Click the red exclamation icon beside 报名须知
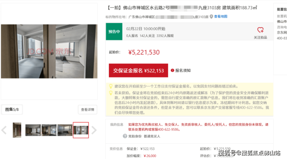The width and height of the screenshot is (287, 159). coord(172,70)
